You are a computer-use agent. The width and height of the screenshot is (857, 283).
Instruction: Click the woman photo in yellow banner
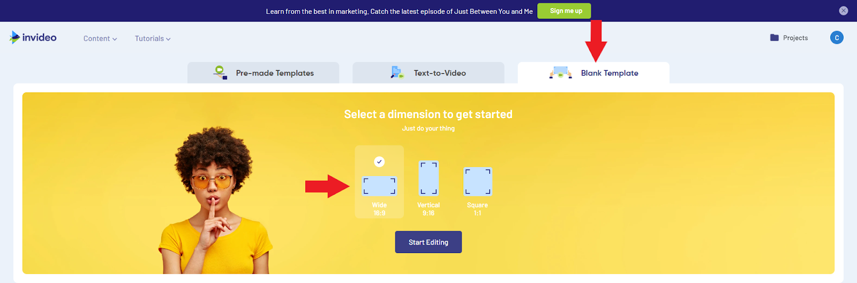tap(215, 201)
